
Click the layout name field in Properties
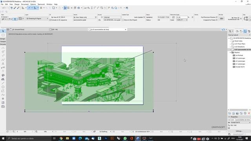(243, 120)
